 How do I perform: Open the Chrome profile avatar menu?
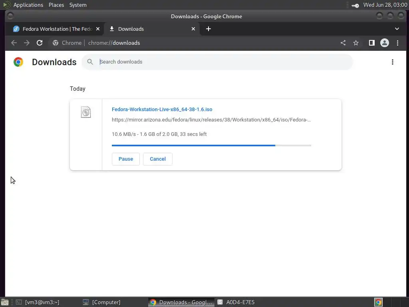385,43
